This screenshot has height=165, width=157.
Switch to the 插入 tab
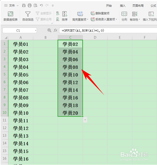click(x=123, y=6)
